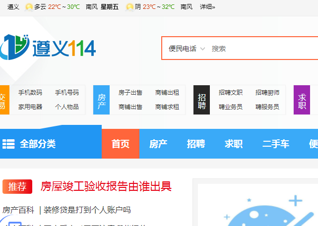Click the 星期五 weekday forecast text
The image size is (318, 226).
point(110,7)
